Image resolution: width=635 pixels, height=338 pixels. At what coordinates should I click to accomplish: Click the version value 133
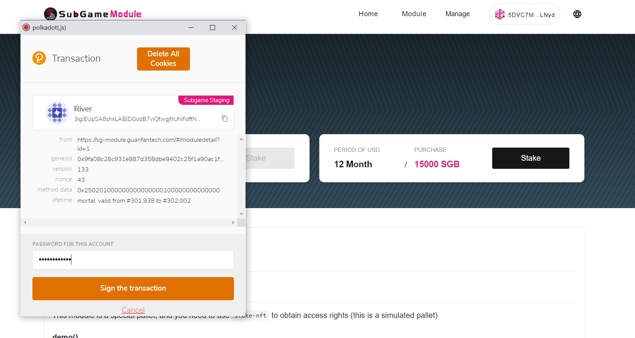pyautogui.click(x=83, y=169)
